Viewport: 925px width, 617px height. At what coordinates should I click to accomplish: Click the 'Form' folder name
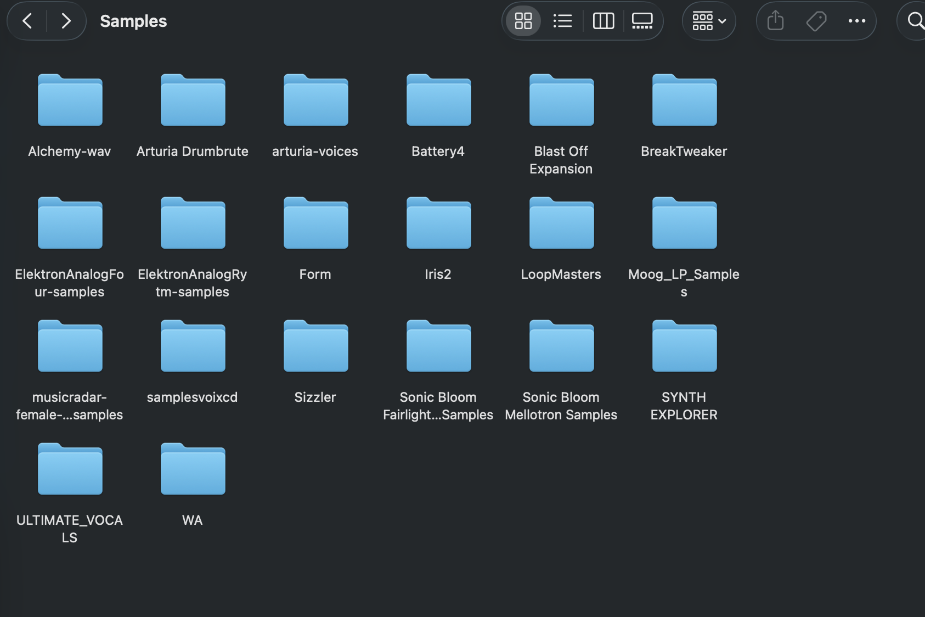tap(315, 274)
